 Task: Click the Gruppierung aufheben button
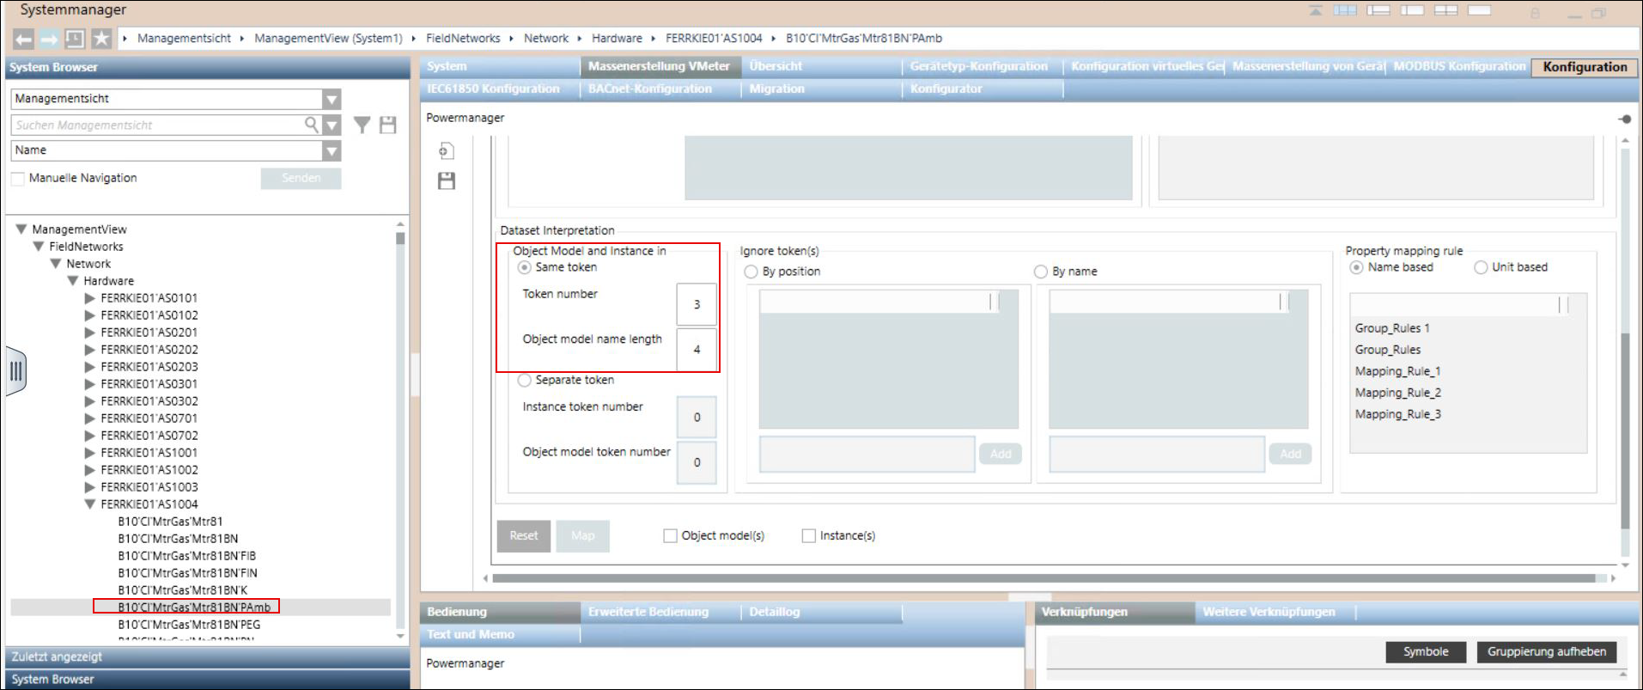[x=1546, y=651]
